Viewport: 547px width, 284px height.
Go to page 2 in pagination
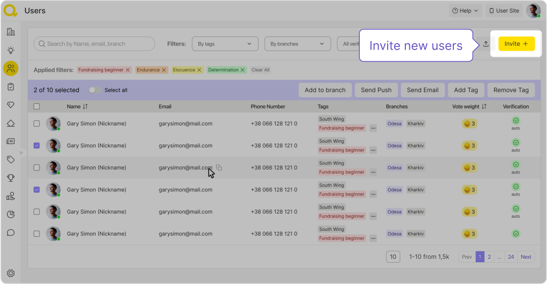(489, 257)
